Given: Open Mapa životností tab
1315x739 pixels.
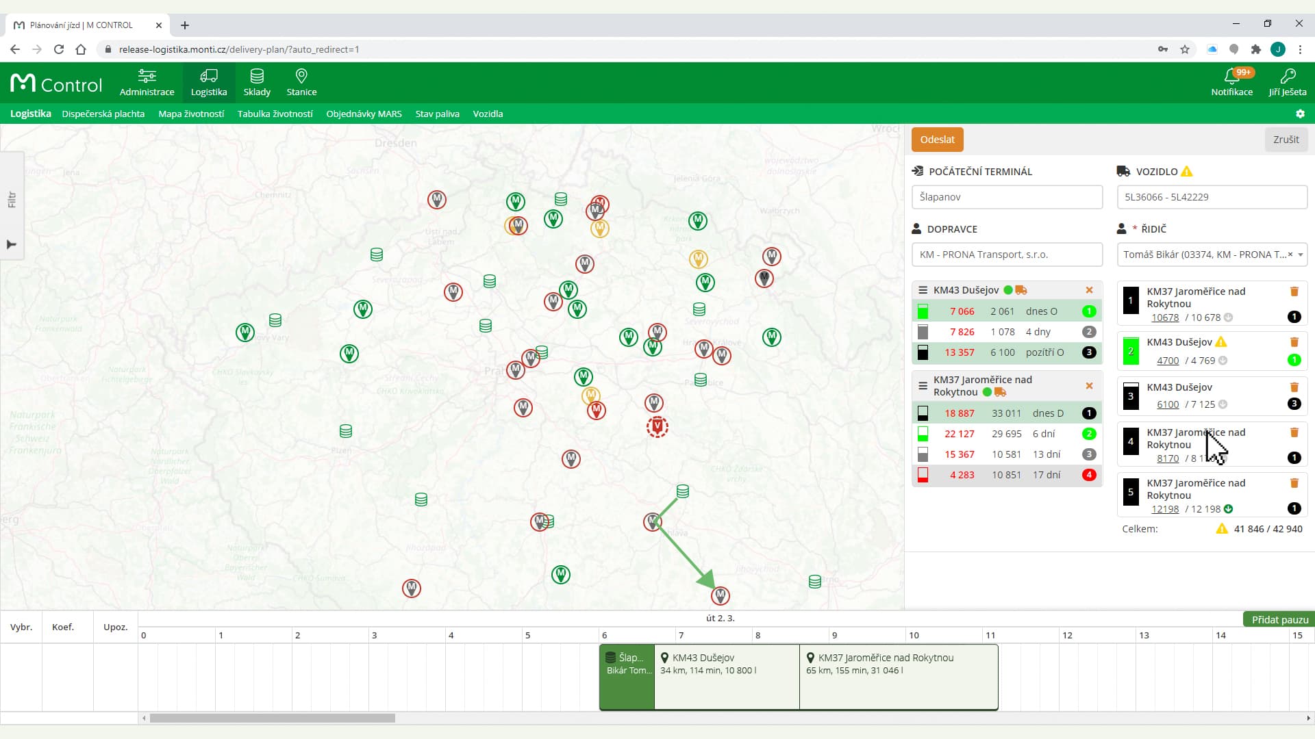Looking at the screenshot, I should tap(191, 114).
